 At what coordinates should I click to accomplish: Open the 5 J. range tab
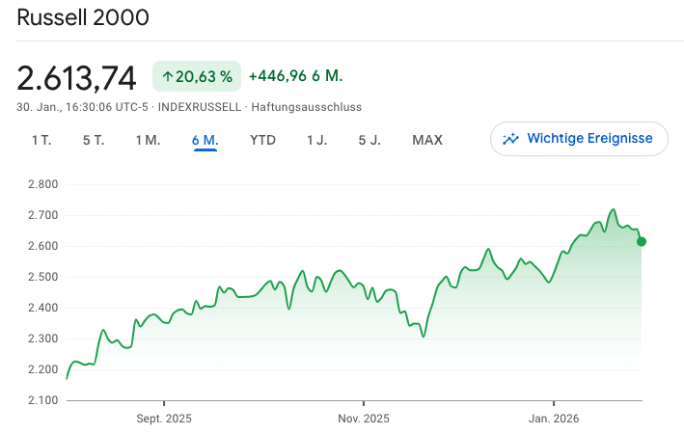tap(369, 140)
